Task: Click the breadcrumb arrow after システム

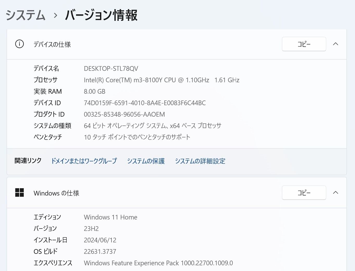Action: pyautogui.click(x=55, y=15)
